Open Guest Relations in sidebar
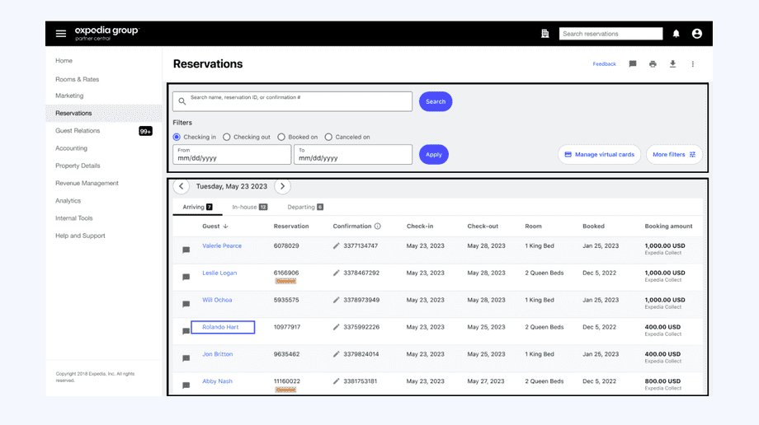The width and height of the screenshot is (759, 425). tap(78, 130)
